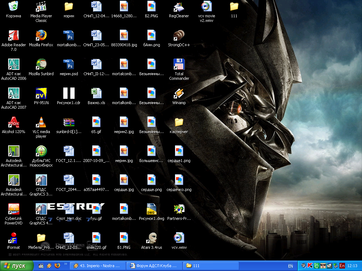362x271 pixels.
Task: Open Mozilla Firefox desktop shortcut
Action: [41, 35]
